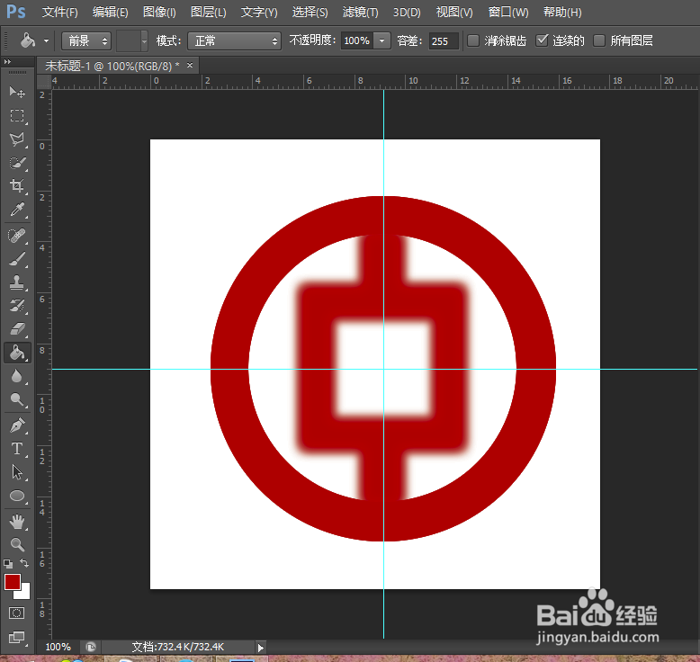The width and height of the screenshot is (700, 662).
Task: Select the Clone Stamp tool
Action: (x=17, y=282)
